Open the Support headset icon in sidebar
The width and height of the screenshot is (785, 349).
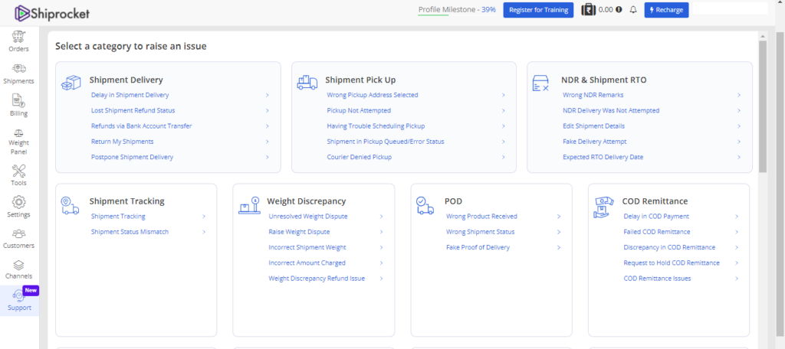coord(18,296)
